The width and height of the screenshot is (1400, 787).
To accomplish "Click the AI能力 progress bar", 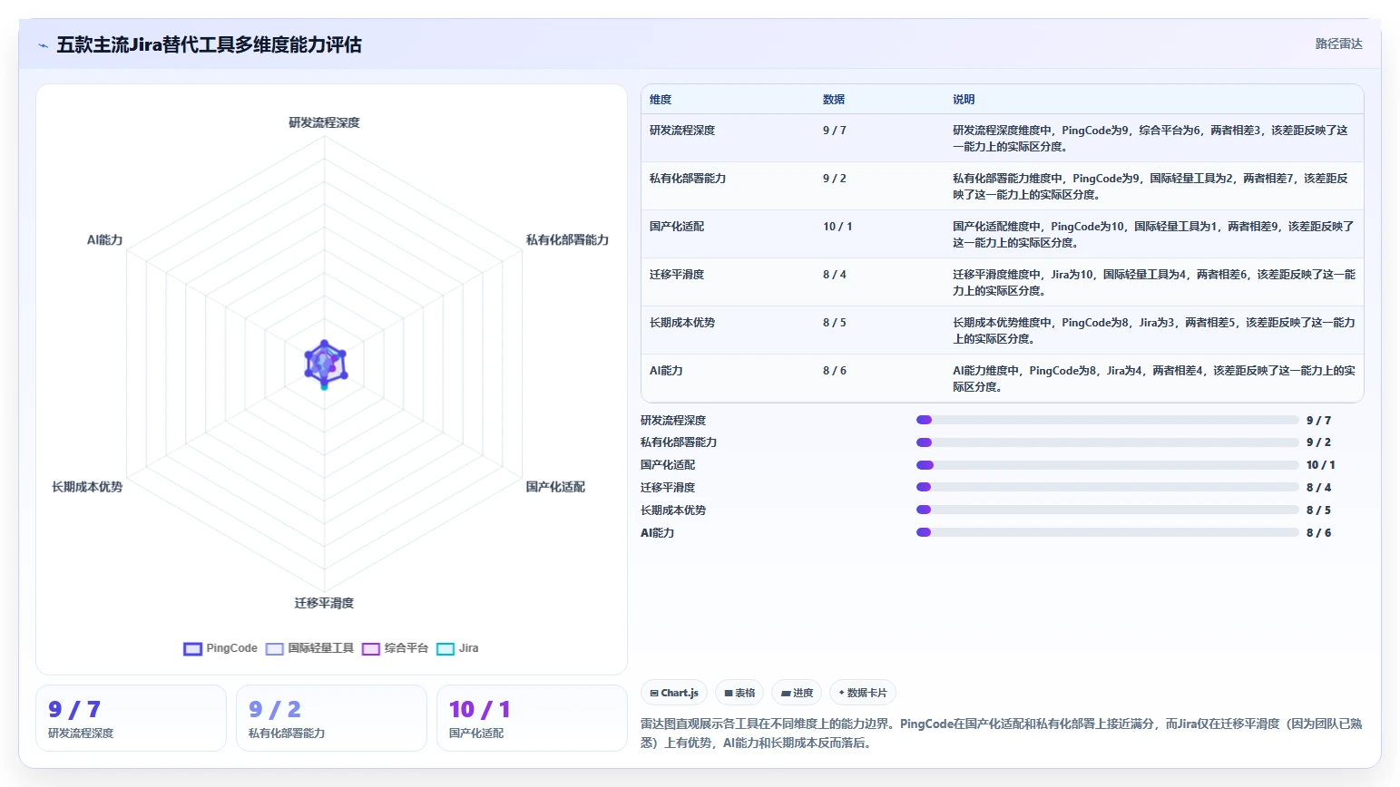I will [1108, 532].
